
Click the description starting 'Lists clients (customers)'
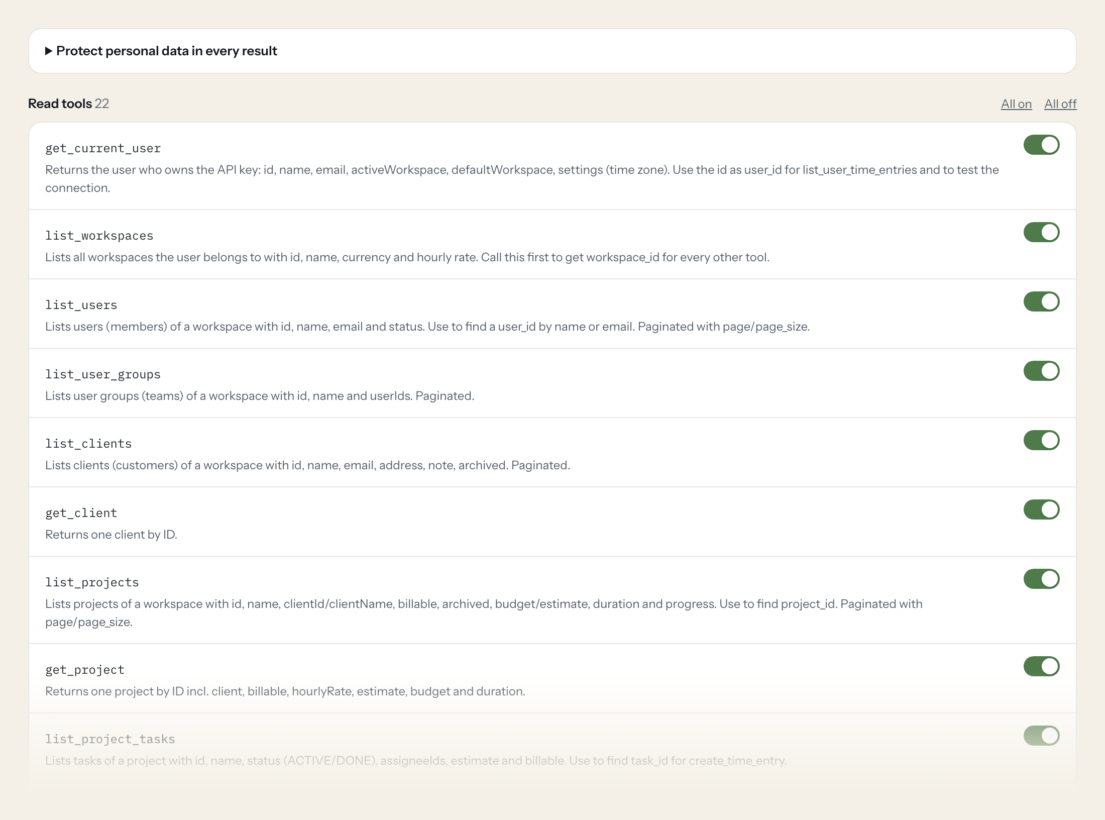pos(307,465)
